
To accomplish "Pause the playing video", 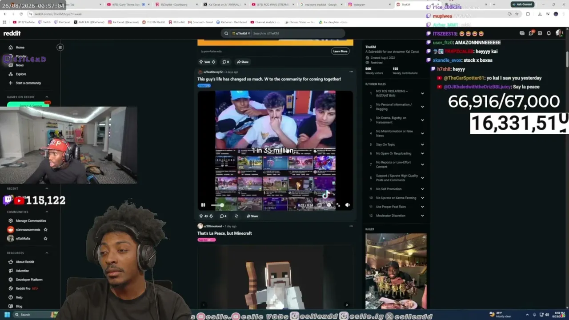I will (203, 205).
